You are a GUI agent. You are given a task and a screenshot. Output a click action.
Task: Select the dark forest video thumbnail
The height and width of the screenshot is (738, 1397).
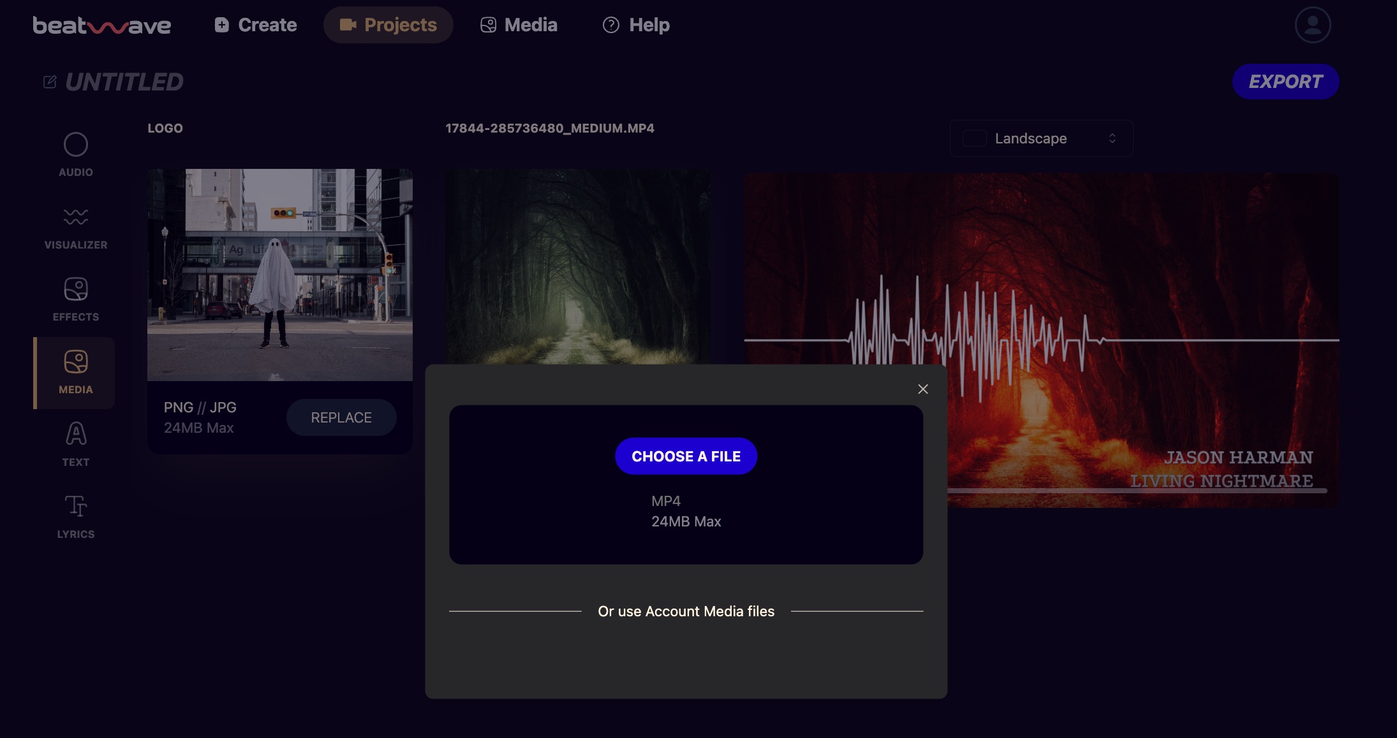coord(578,266)
